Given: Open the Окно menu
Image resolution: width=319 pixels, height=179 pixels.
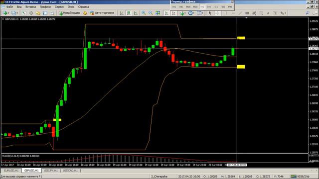Looking at the screenshot, I should [x=71, y=6].
